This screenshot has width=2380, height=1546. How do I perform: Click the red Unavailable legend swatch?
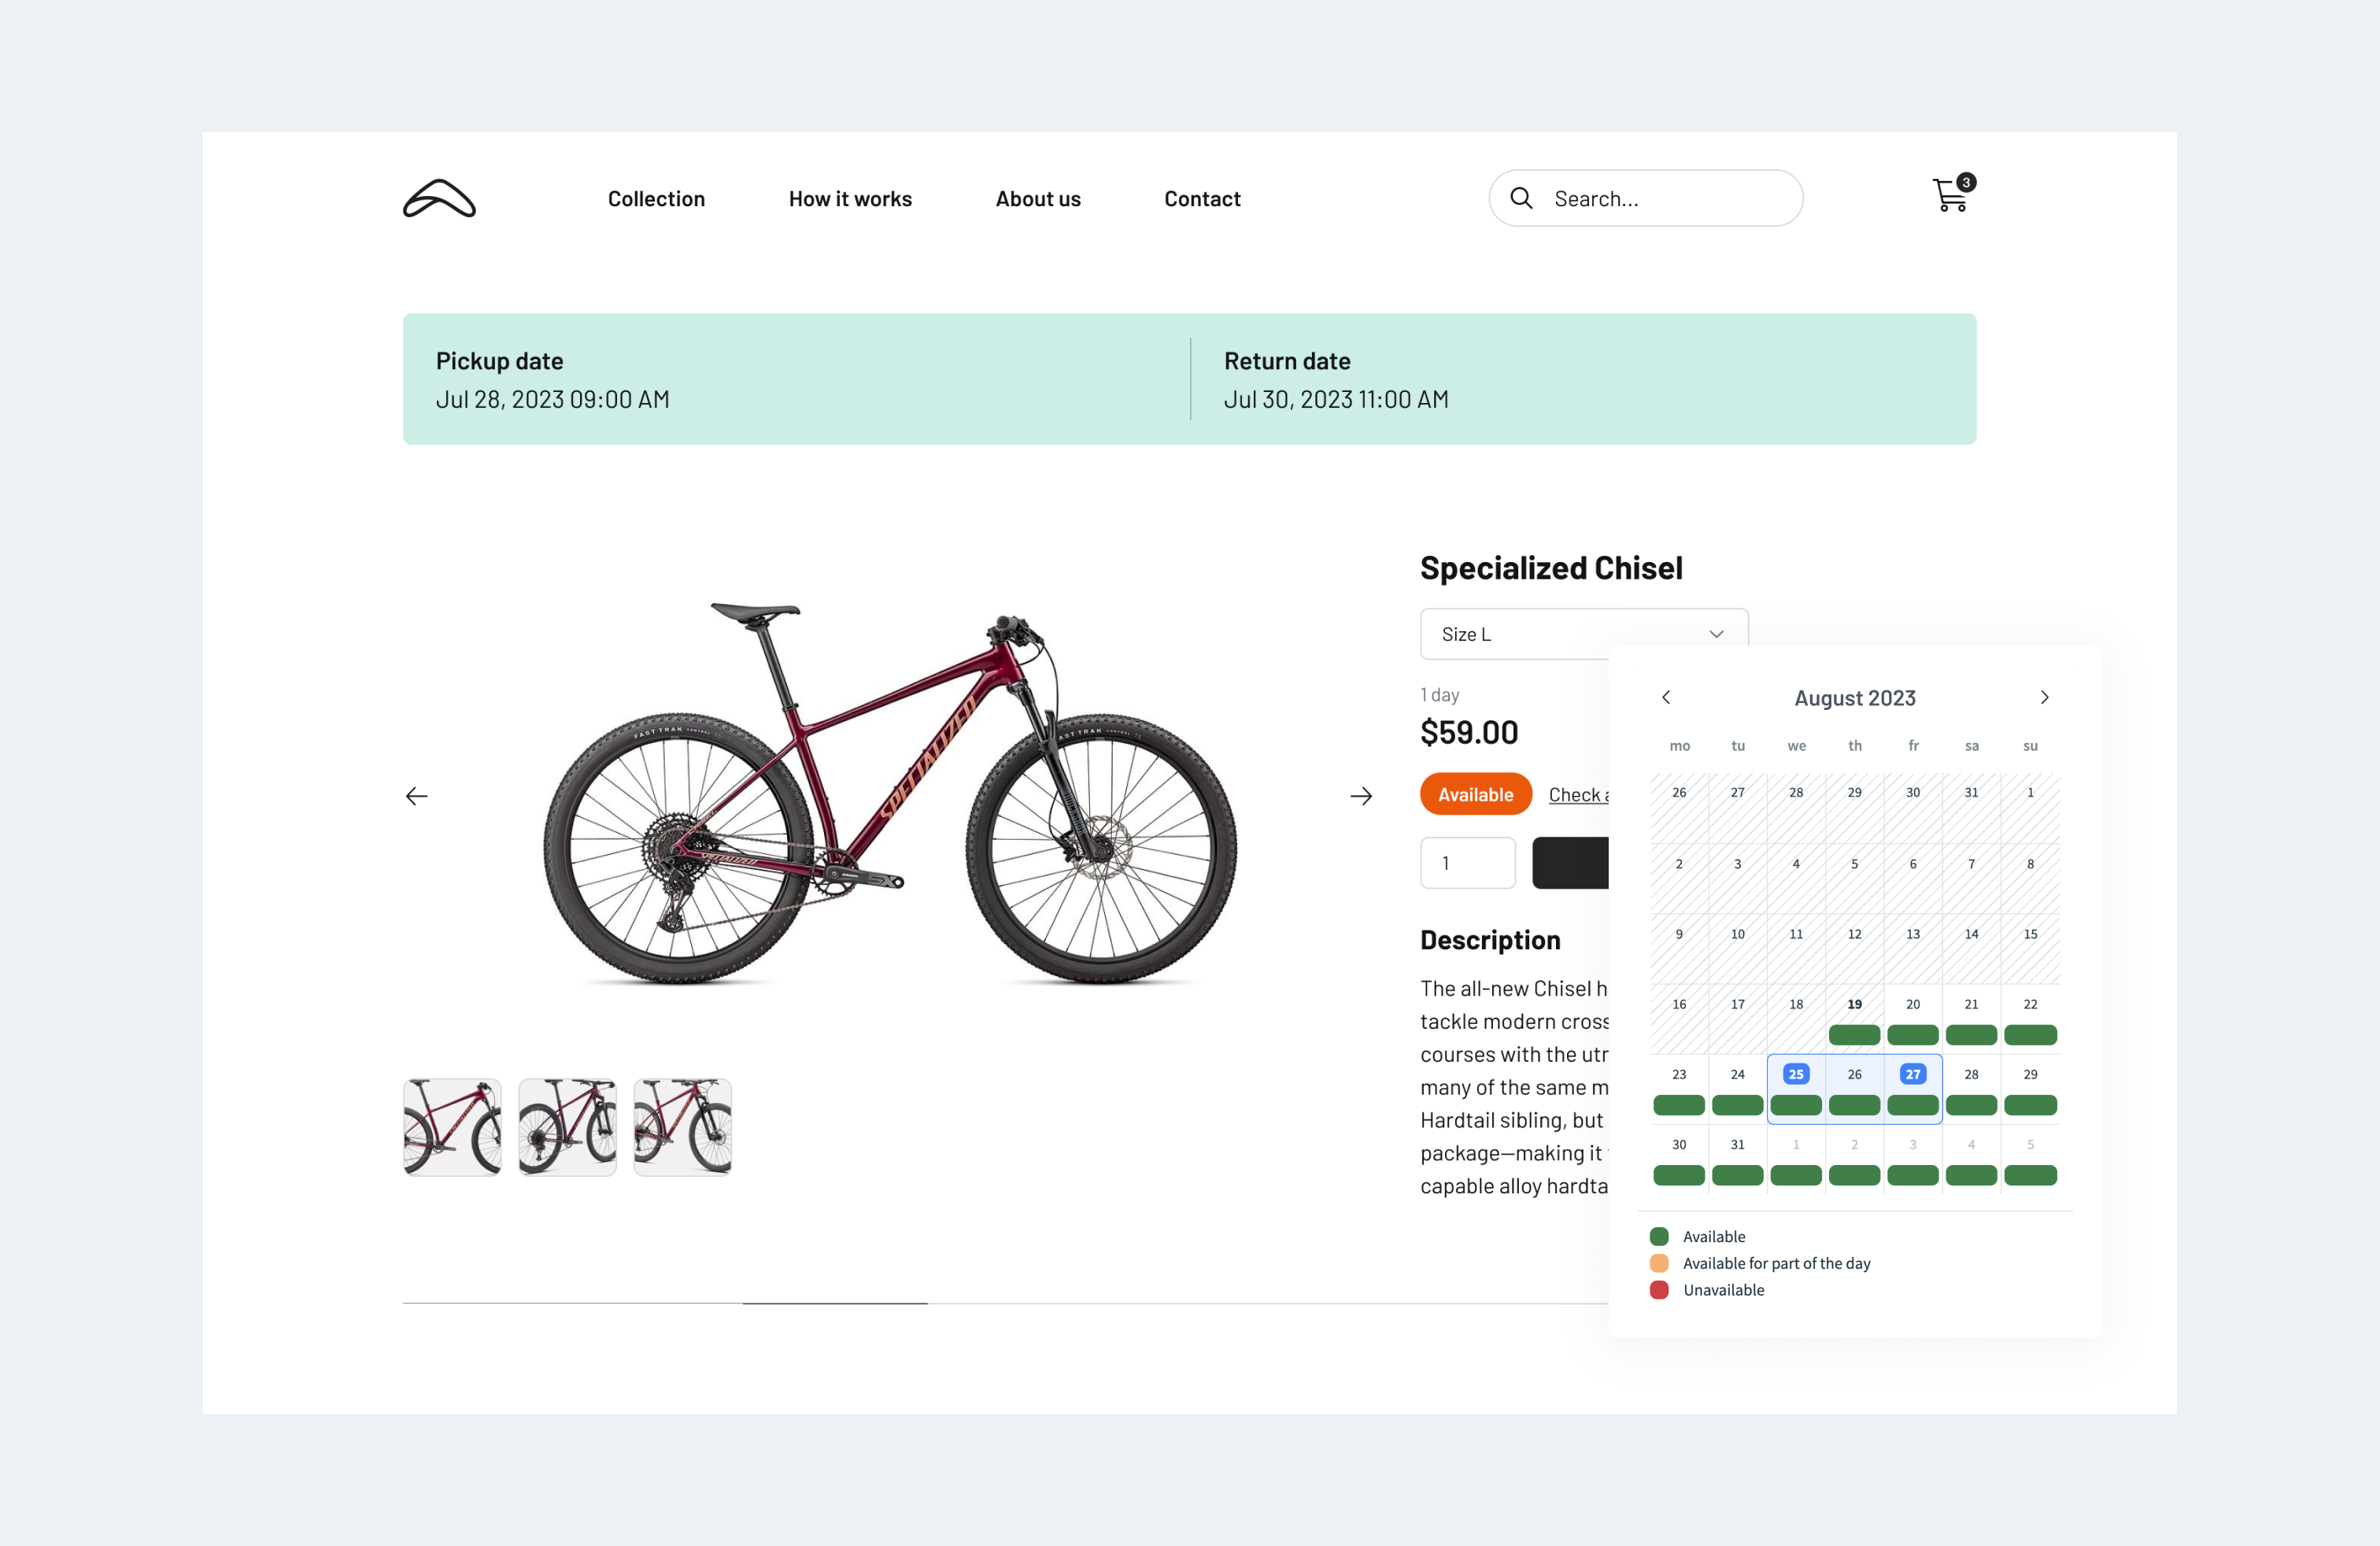[1659, 1289]
